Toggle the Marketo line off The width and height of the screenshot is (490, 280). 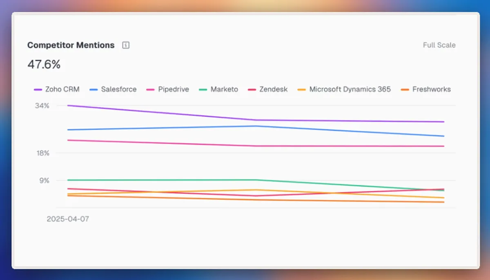click(224, 89)
